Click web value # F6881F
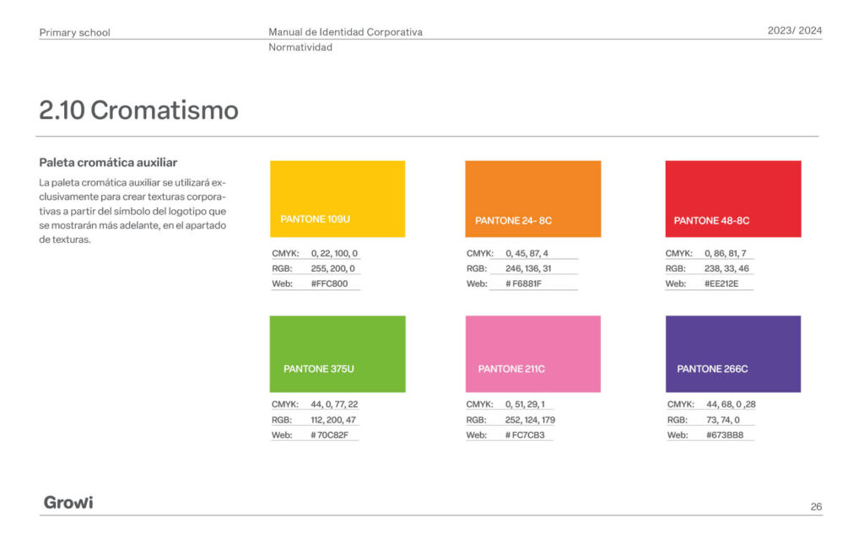The width and height of the screenshot is (864, 555). (523, 283)
